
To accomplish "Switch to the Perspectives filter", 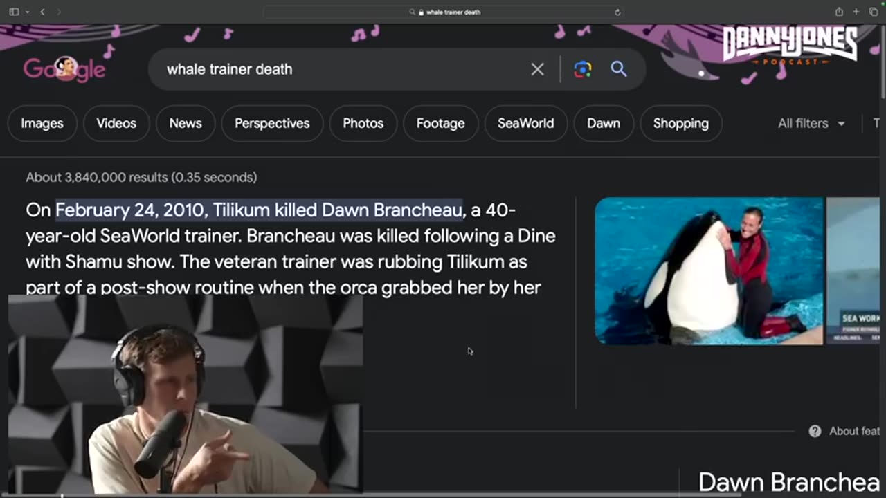I will tap(272, 123).
